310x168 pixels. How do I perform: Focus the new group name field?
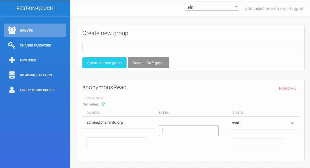(x=191, y=47)
